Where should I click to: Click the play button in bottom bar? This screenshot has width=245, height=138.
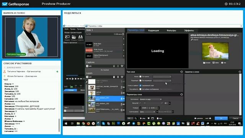click(x=142, y=118)
